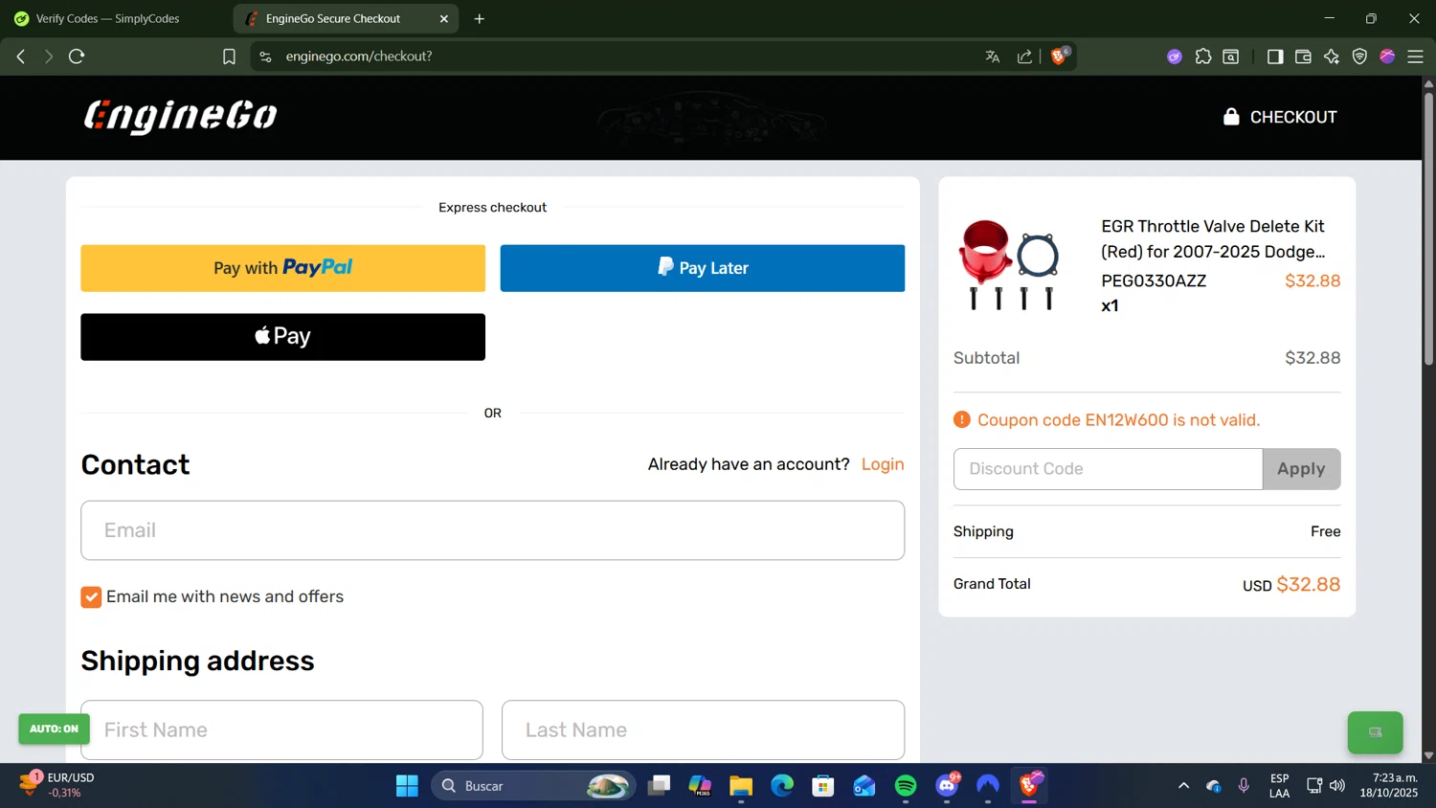The height and width of the screenshot is (808, 1436).
Task: Open Task View on taskbar
Action: tap(659, 786)
